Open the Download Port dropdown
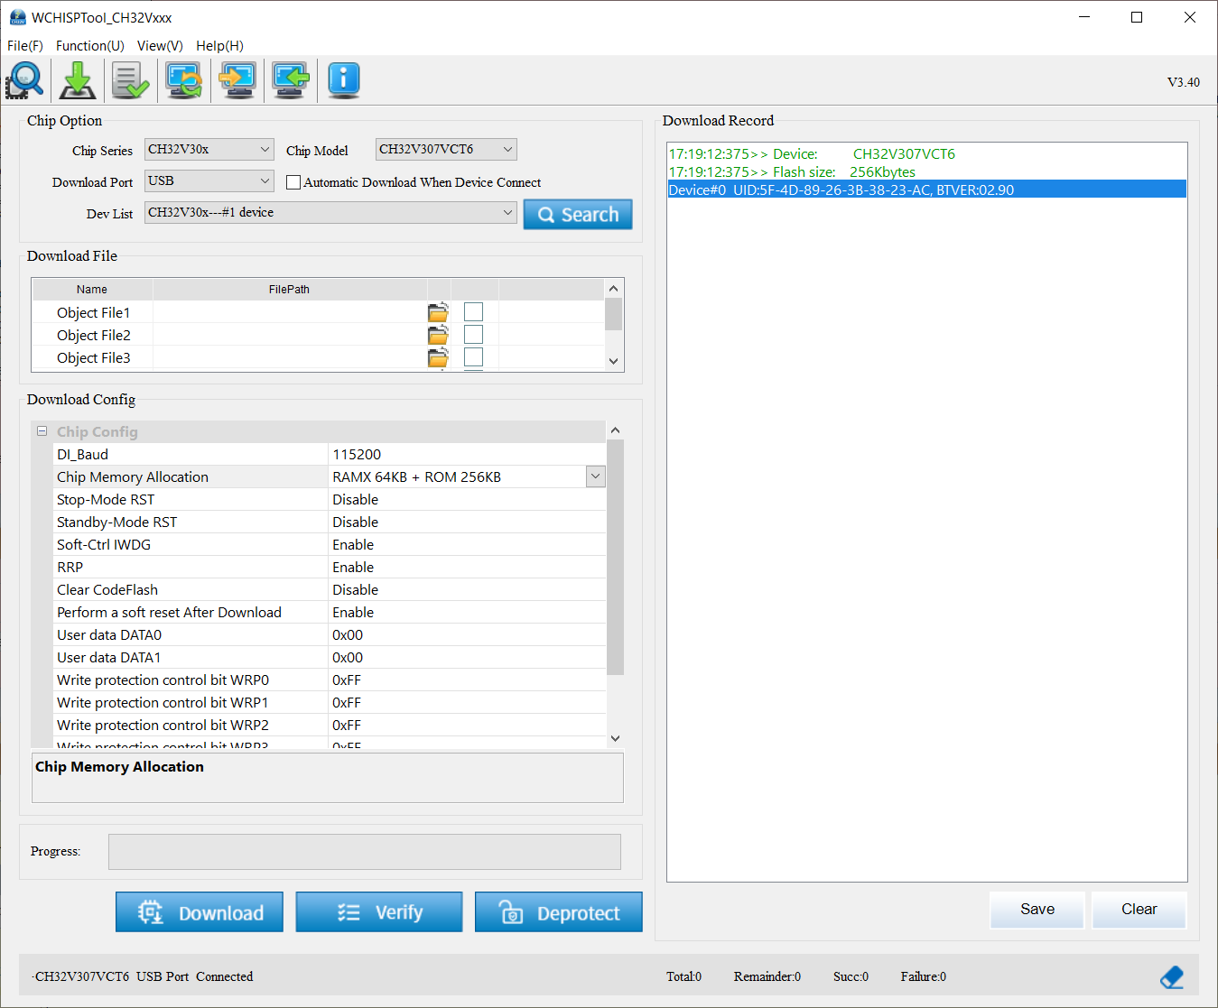Screen dimensions: 1218x1008 209,181
